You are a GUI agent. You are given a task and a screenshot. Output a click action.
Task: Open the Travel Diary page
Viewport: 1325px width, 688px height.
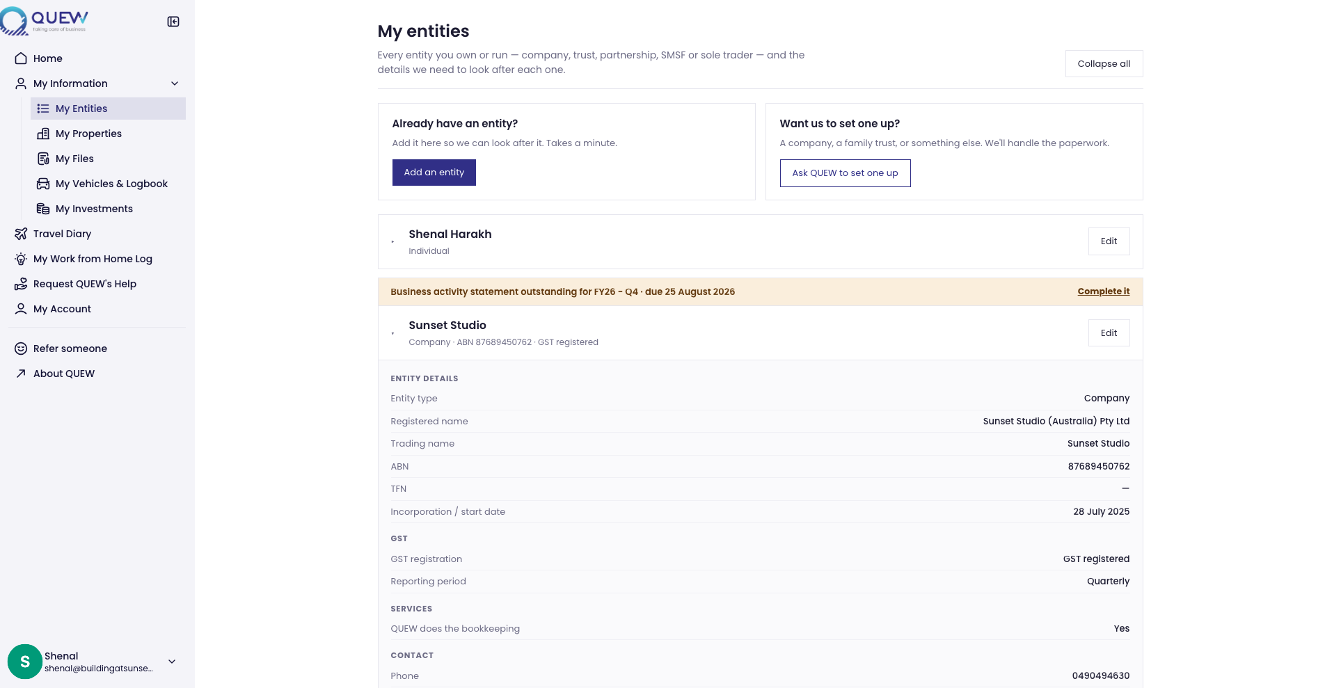[97, 234]
